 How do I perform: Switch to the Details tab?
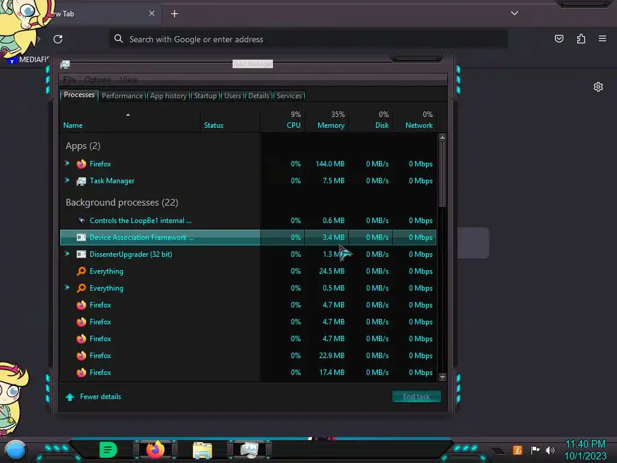coord(258,96)
